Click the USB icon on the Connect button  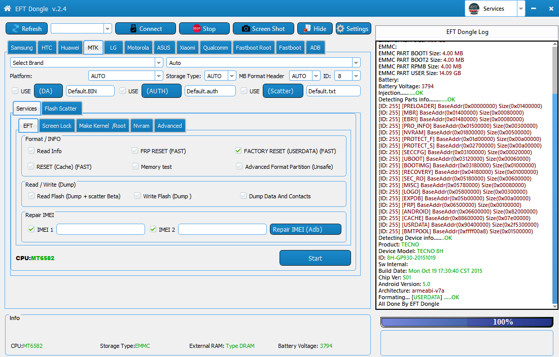(x=133, y=28)
